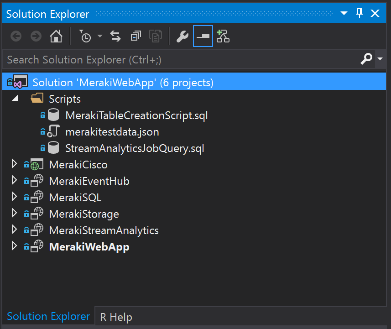Open the search options dropdown arrow
The image size is (391, 329).
[x=380, y=59]
